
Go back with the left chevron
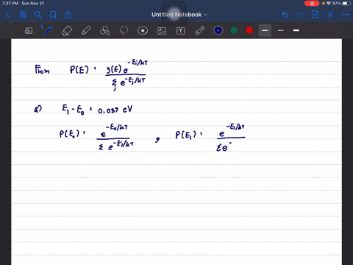pos(7,15)
